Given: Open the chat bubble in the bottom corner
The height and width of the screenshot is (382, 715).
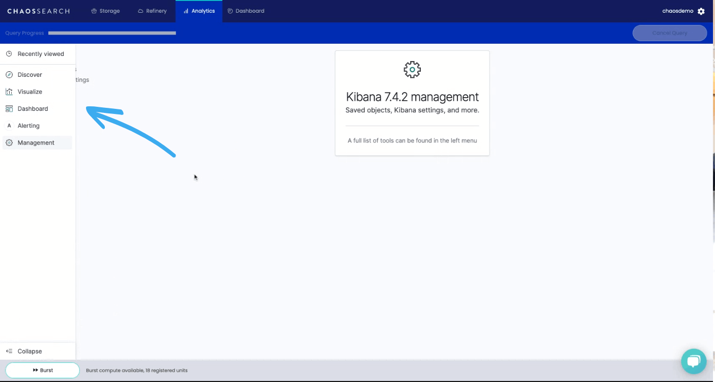Looking at the screenshot, I should [x=694, y=361].
